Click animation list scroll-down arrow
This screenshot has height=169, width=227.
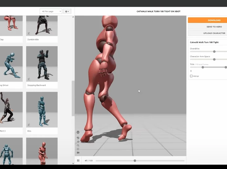73,163
